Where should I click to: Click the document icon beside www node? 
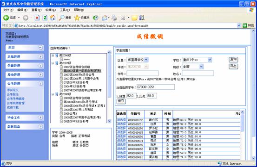click(61, 59)
